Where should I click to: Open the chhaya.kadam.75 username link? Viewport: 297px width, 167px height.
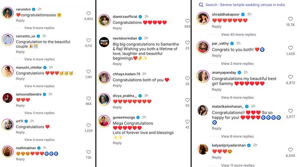(127, 74)
